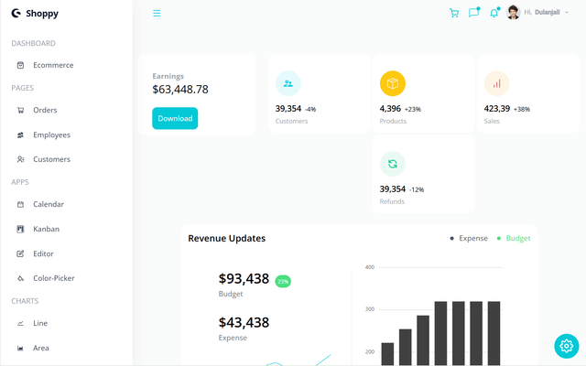Viewport: 586px width, 366px height.
Task: Click the Ecommerce sidebar icon
Action: (x=20, y=65)
